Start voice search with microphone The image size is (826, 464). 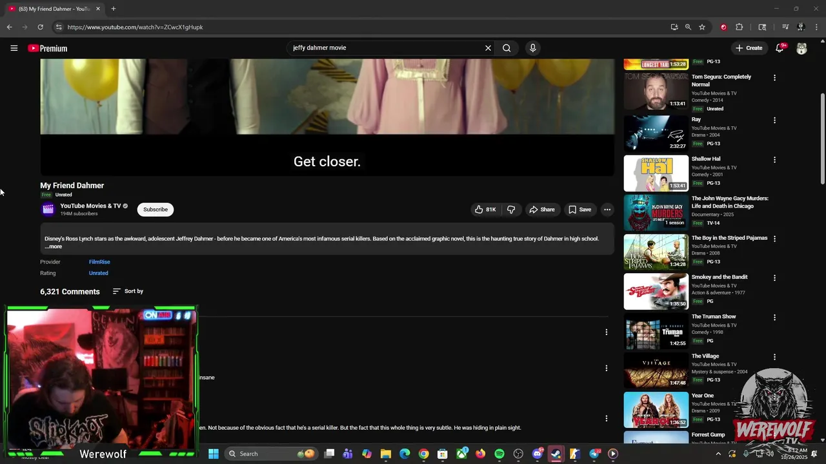[x=532, y=48]
